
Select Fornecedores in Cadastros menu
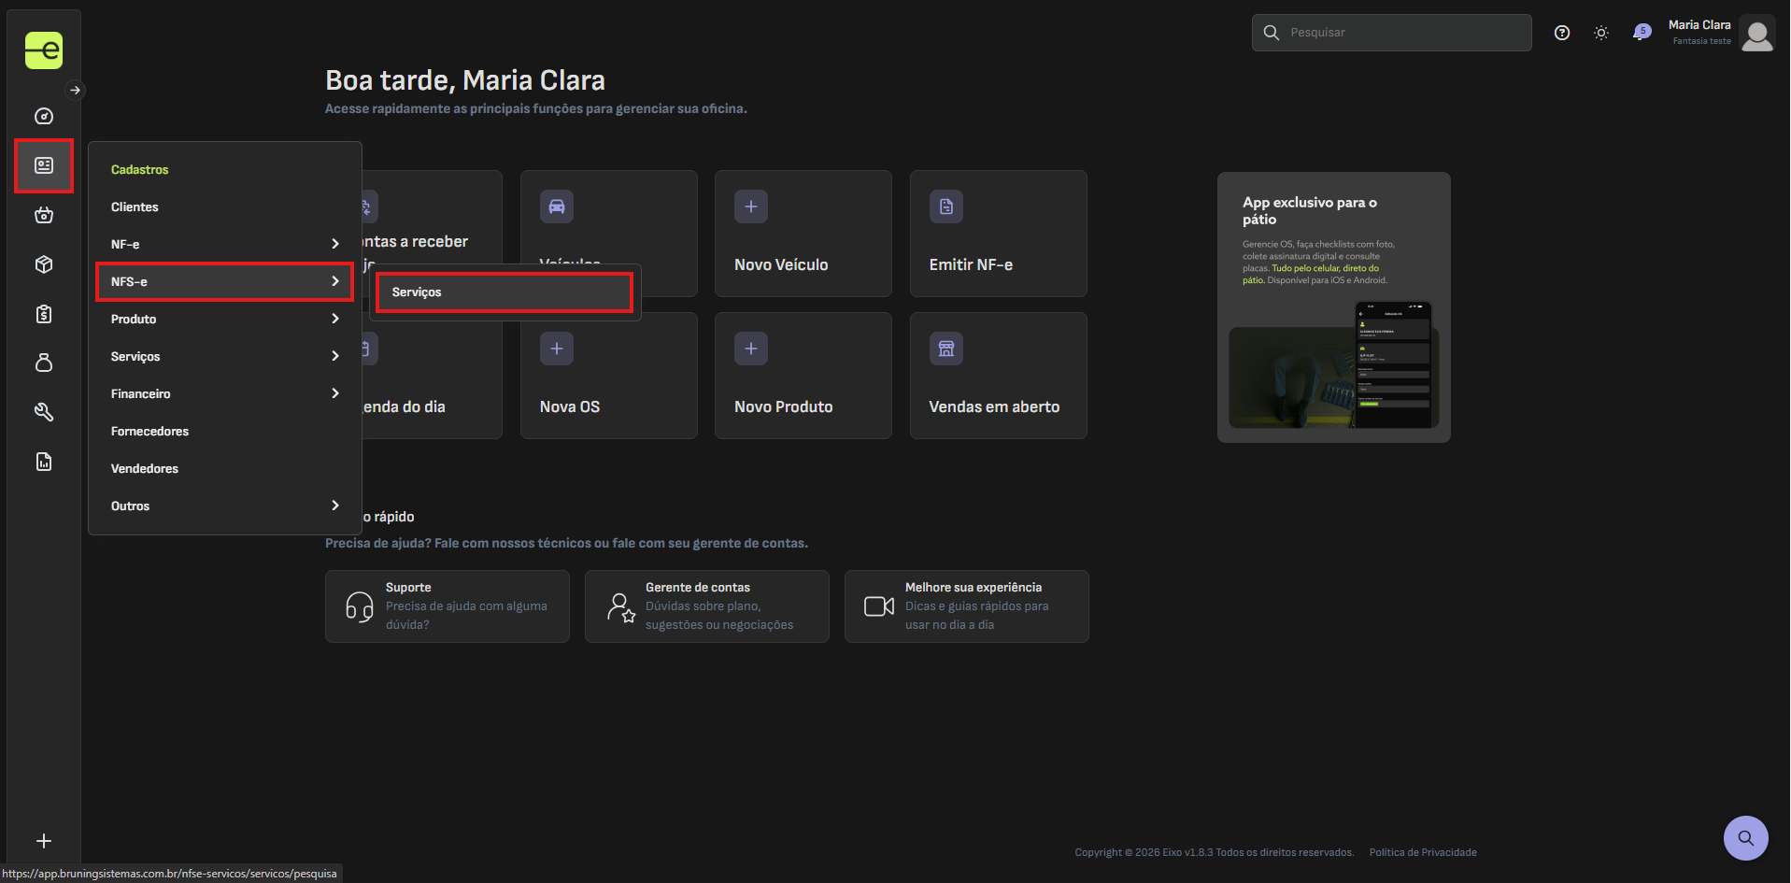coord(224,431)
